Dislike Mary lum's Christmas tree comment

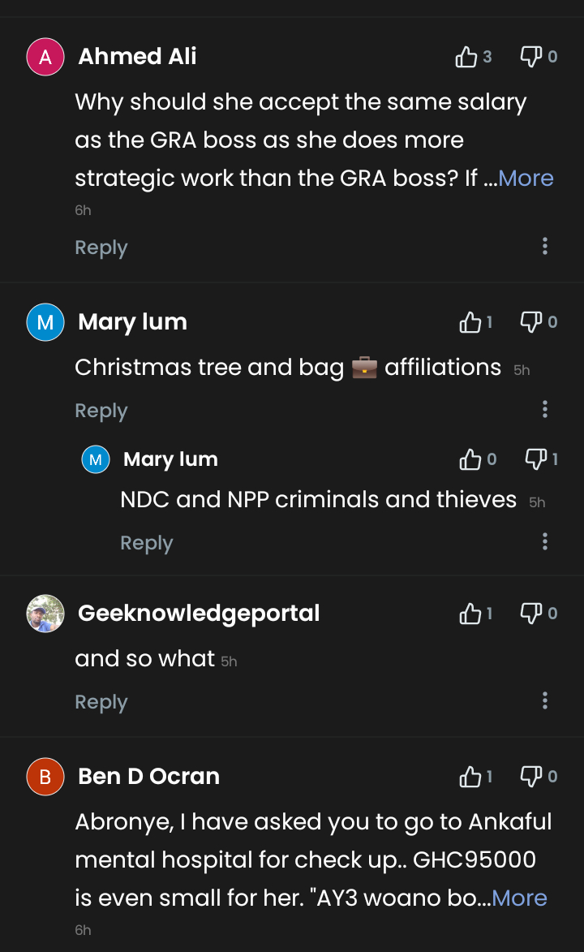tap(530, 322)
